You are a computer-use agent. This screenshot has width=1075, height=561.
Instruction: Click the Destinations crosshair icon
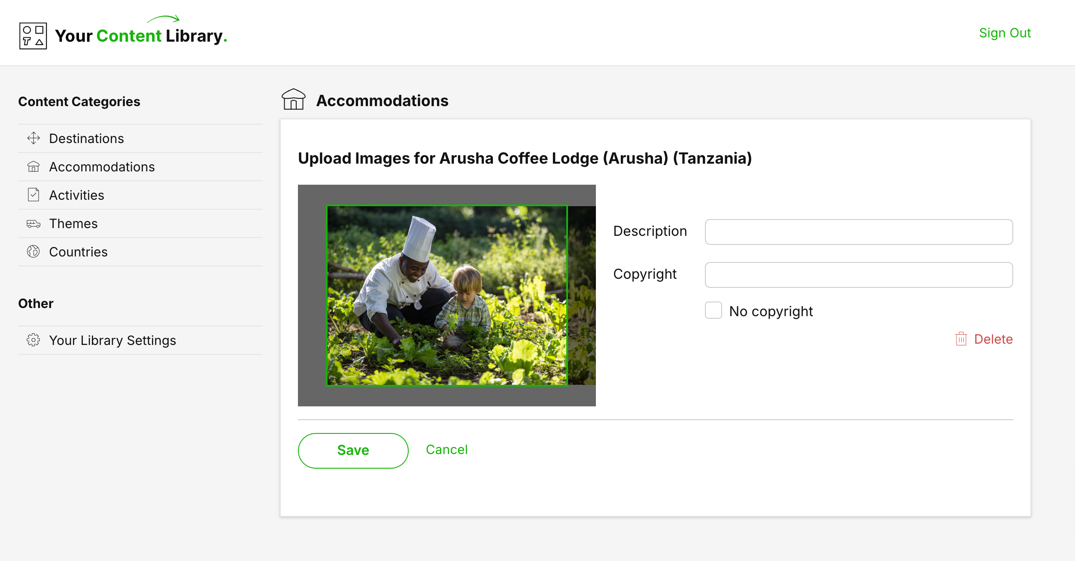pyautogui.click(x=33, y=138)
